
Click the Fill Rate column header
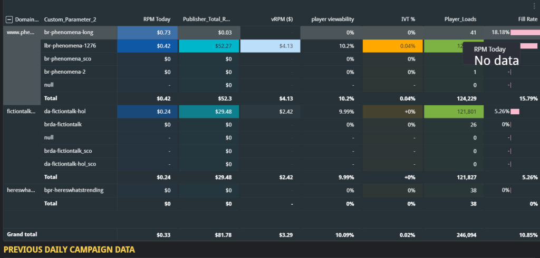click(528, 19)
